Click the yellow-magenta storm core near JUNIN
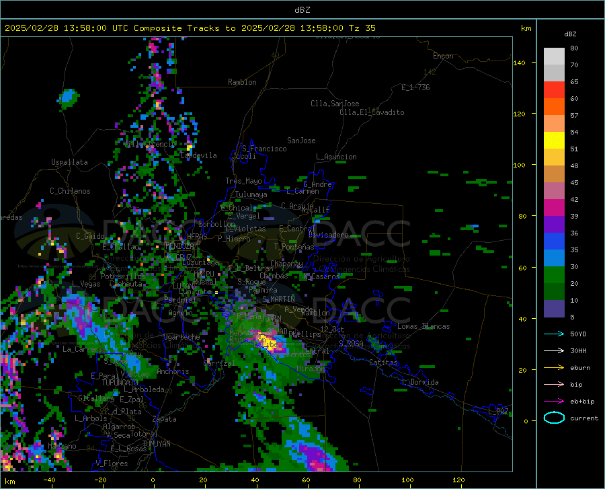 pyautogui.click(x=269, y=342)
